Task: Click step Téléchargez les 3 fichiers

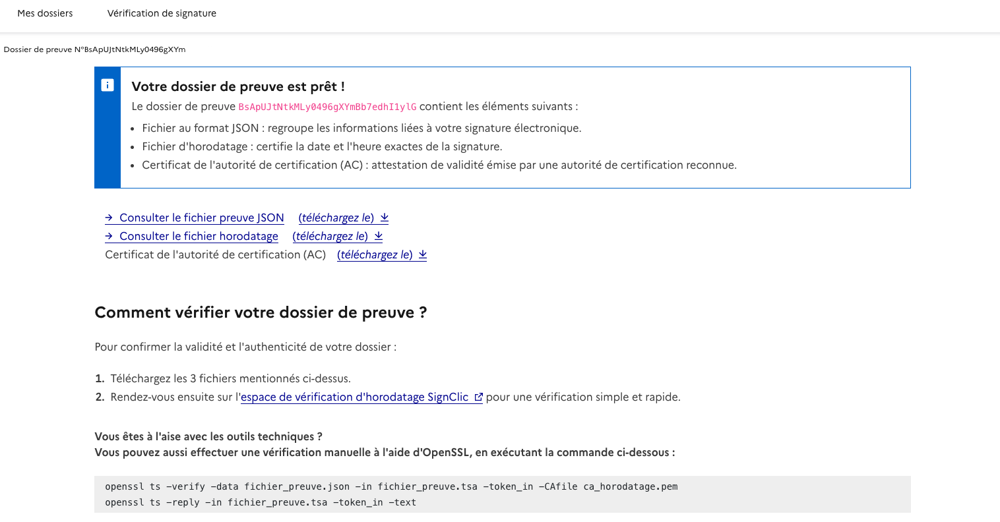Action: 230,379
